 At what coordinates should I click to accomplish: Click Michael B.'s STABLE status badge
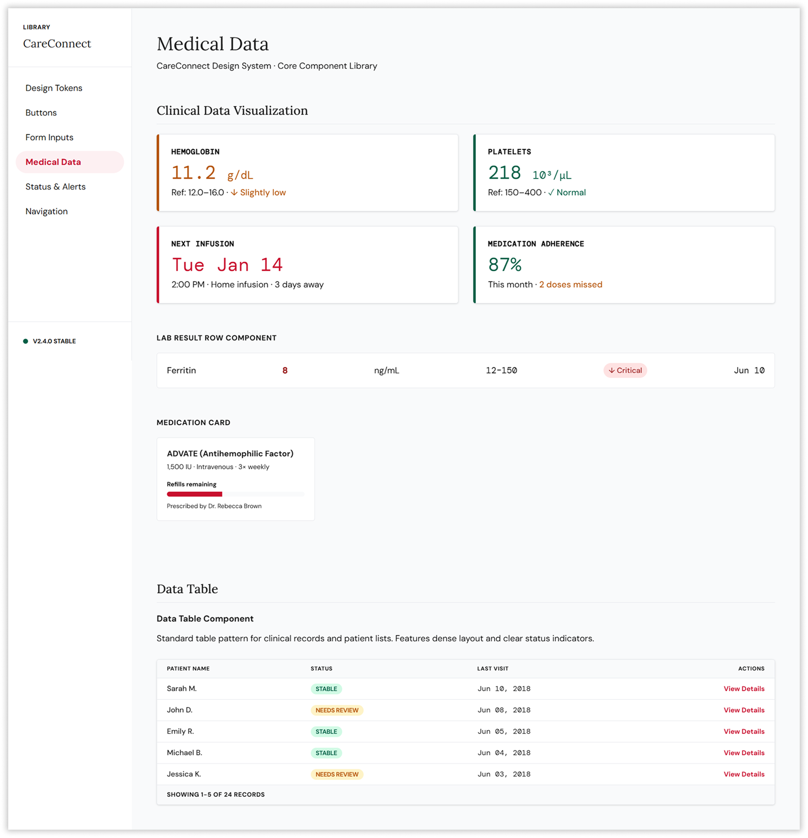[326, 753]
